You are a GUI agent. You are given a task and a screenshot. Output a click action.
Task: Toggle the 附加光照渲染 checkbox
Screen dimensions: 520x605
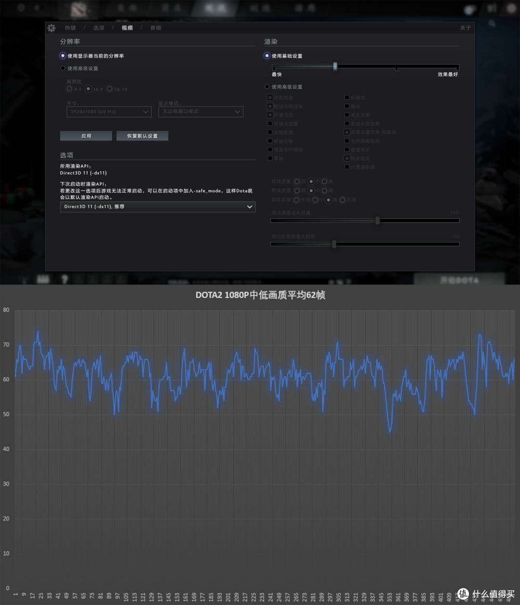(x=270, y=106)
